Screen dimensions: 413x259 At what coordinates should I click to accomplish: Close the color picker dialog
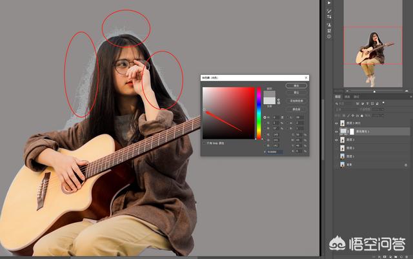(x=306, y=78)
